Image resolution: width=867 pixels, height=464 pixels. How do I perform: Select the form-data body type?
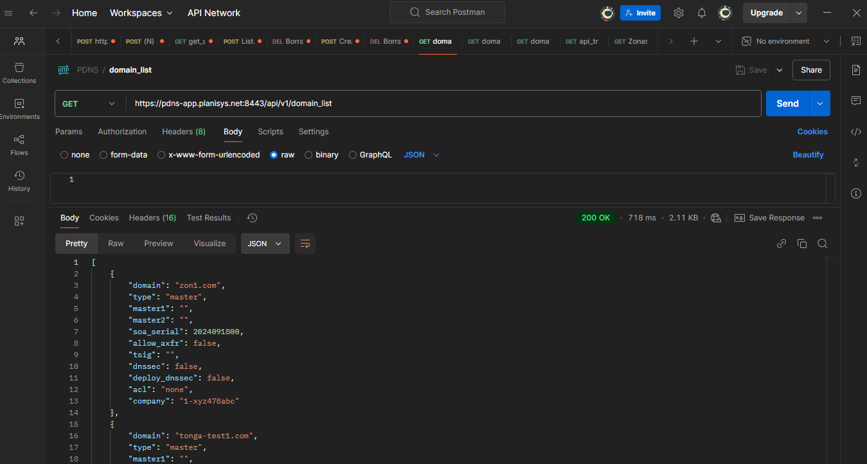pos(103,155)
